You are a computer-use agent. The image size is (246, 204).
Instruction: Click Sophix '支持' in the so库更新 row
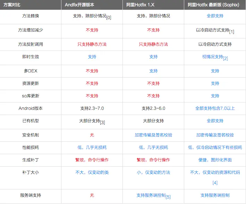point(215,96)
